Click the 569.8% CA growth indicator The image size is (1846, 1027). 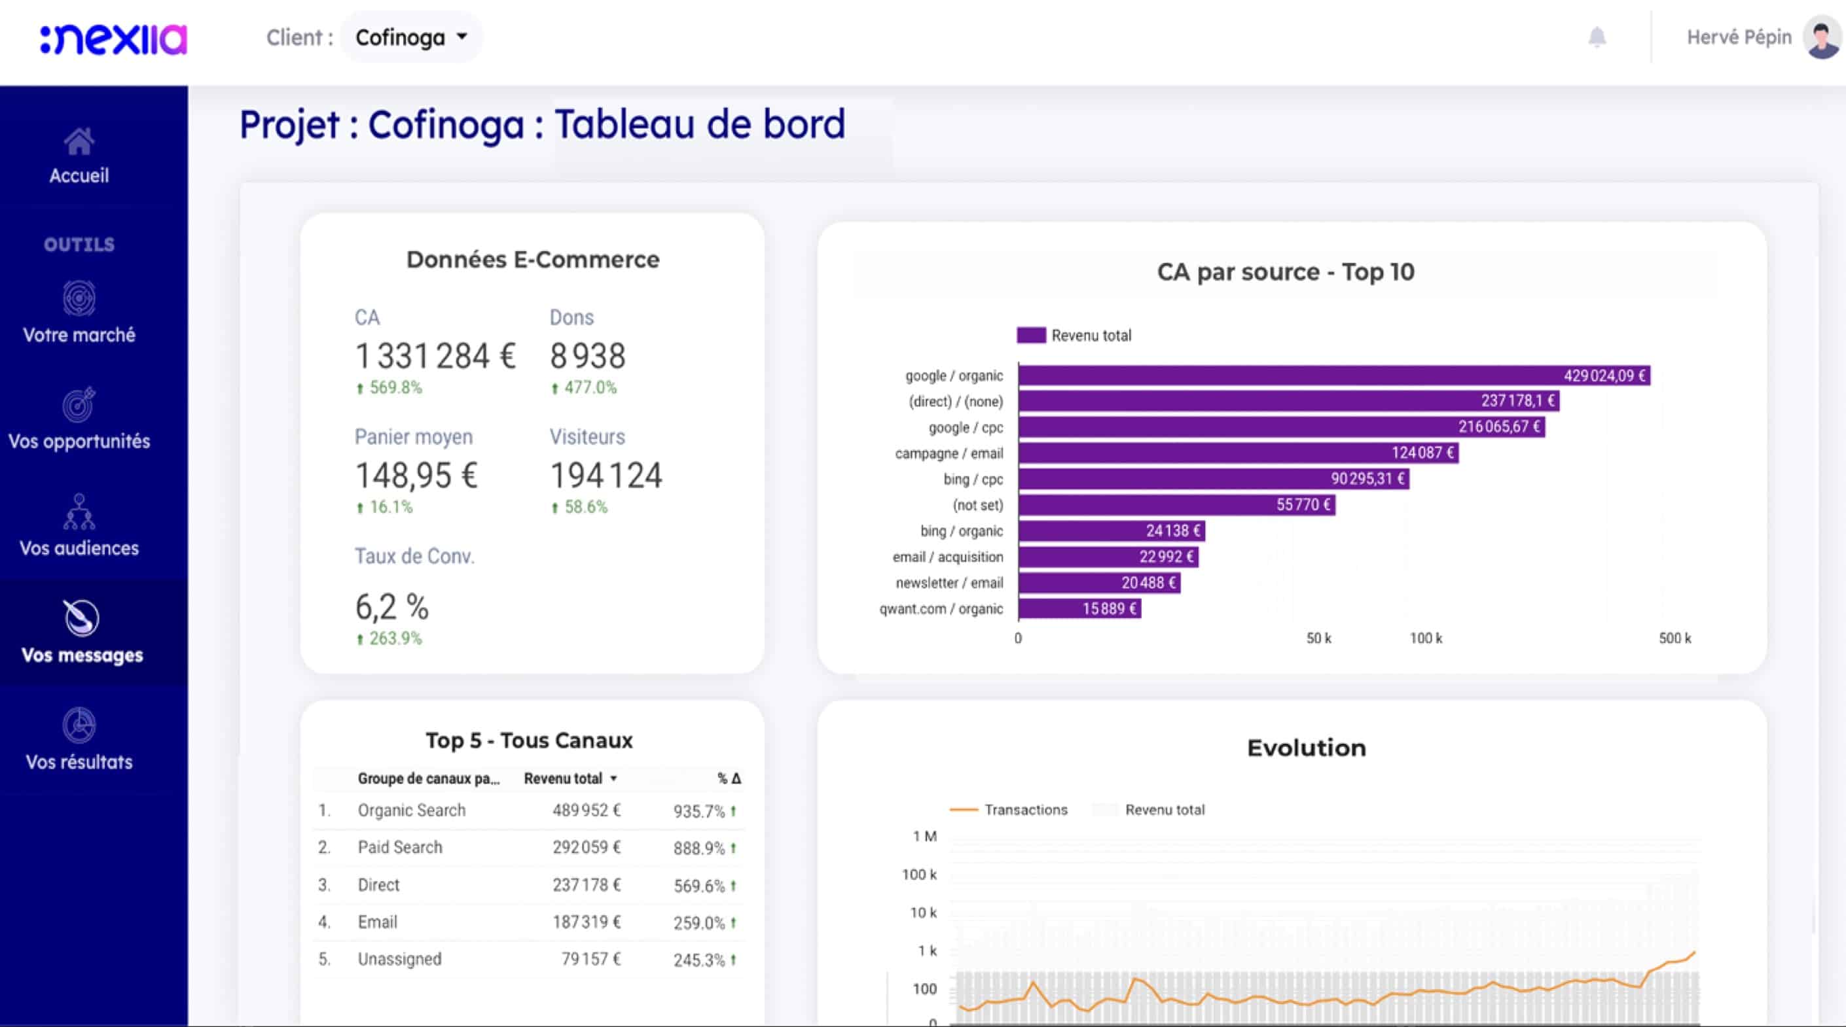pyautogui.click(x=389, y=387)
